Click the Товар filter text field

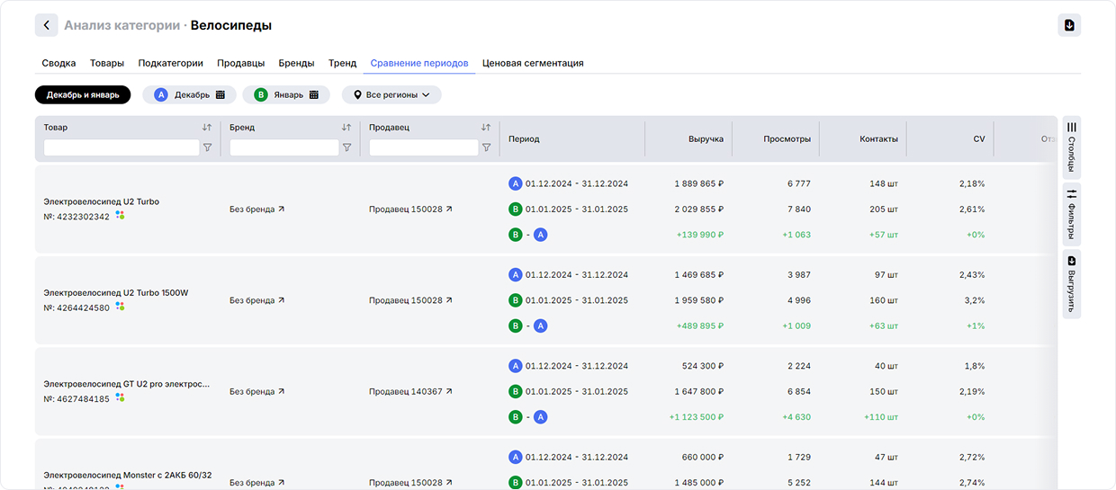(121, 147)
